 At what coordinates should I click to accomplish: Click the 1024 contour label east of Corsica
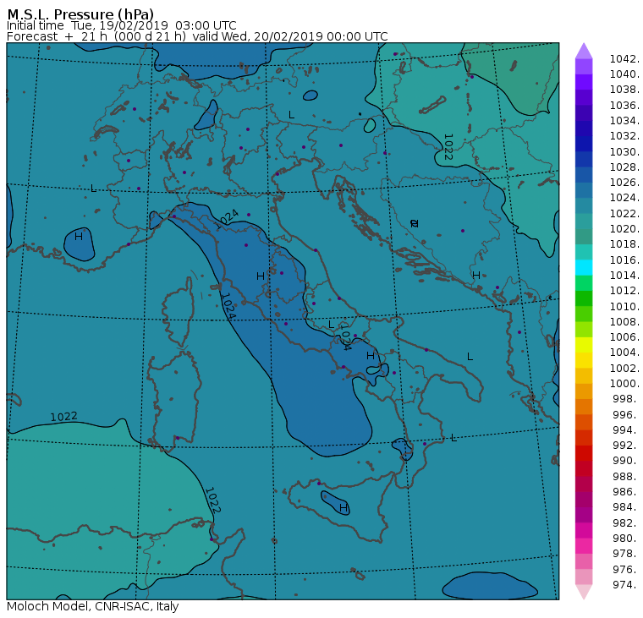coord(228,306)
